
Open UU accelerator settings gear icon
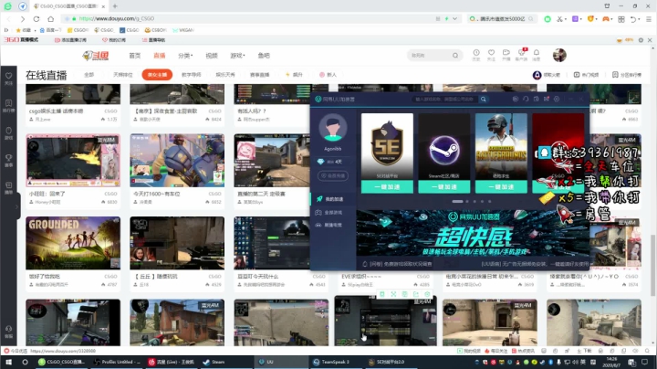(x=557, y=99)
